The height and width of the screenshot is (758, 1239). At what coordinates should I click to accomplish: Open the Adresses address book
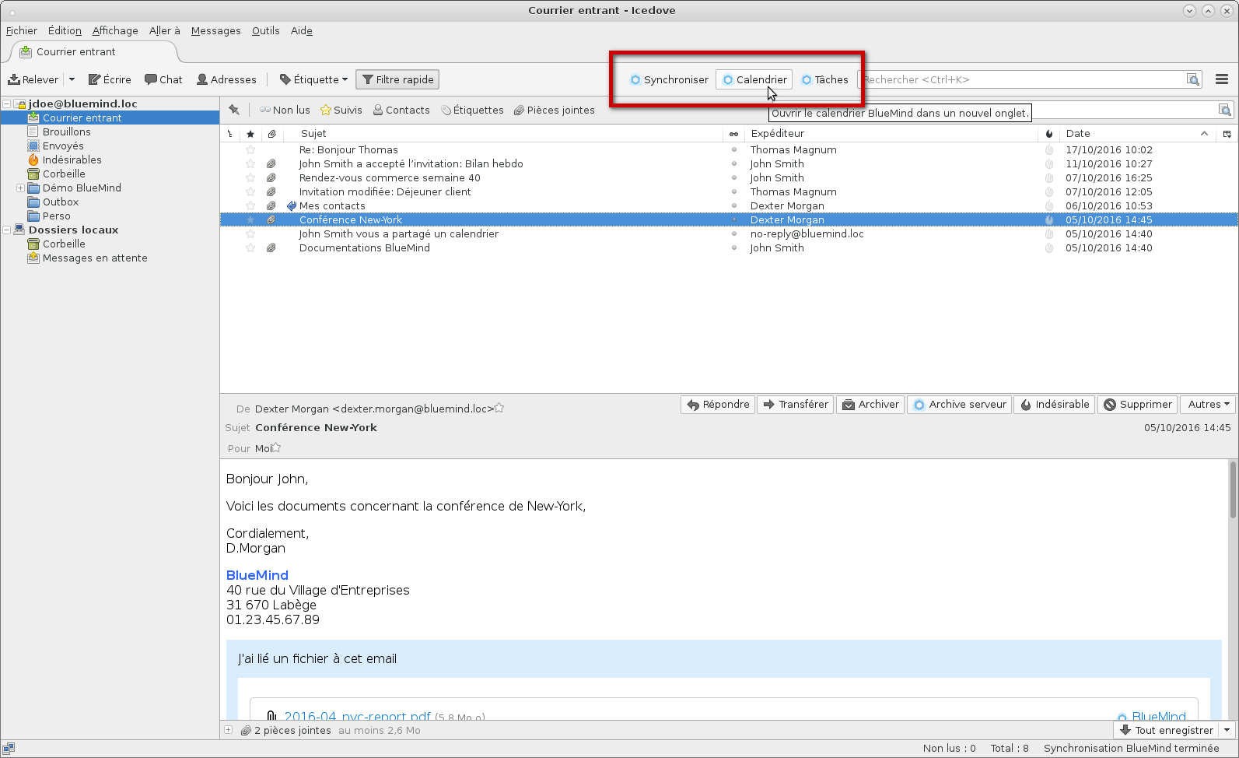pyautogui.click(x=226, y=79)
